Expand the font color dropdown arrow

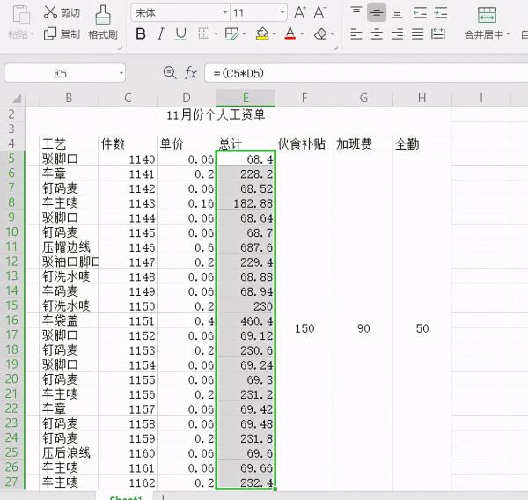coord(302,33)
